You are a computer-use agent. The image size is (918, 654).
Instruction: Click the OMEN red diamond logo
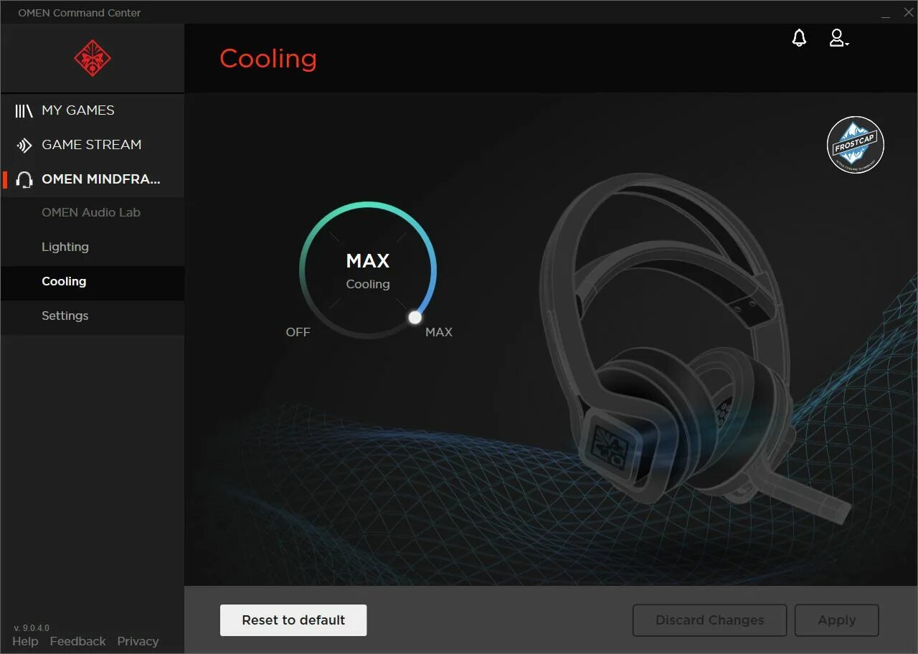coord(93,58)
